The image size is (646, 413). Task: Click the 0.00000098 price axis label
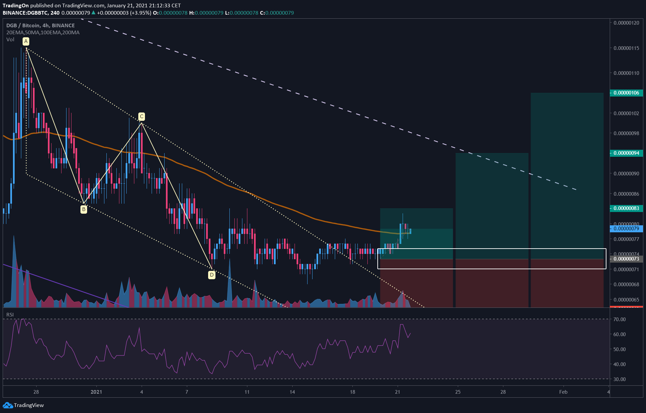pos(626,133)
